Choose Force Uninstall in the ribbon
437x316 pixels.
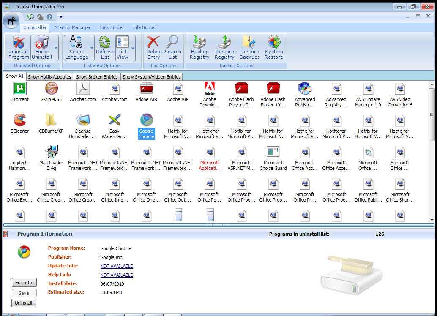point(42,48)
